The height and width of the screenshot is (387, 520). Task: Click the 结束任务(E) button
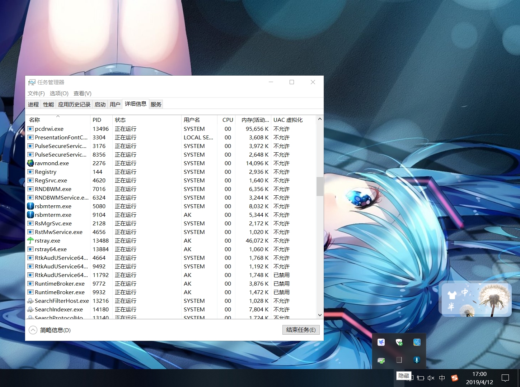[x=301, y=330]
